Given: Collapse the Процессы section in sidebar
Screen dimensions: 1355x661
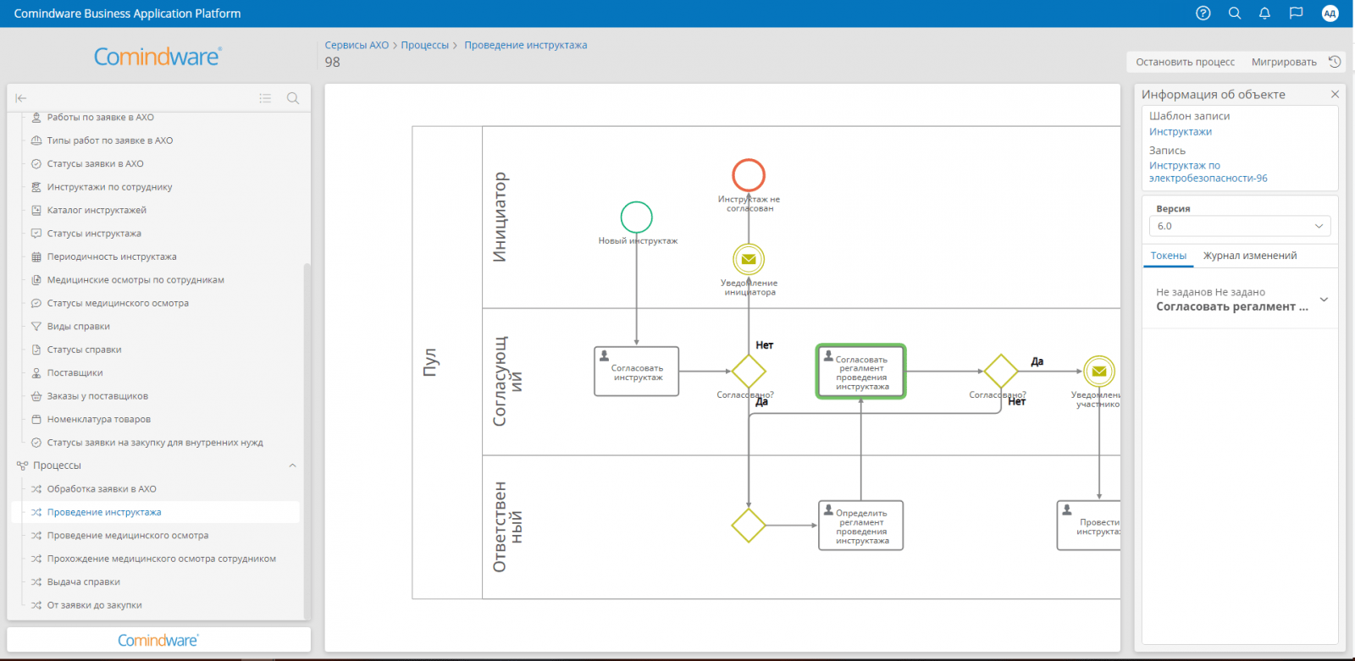Looking at the screenshot, I should coord(292,465).
